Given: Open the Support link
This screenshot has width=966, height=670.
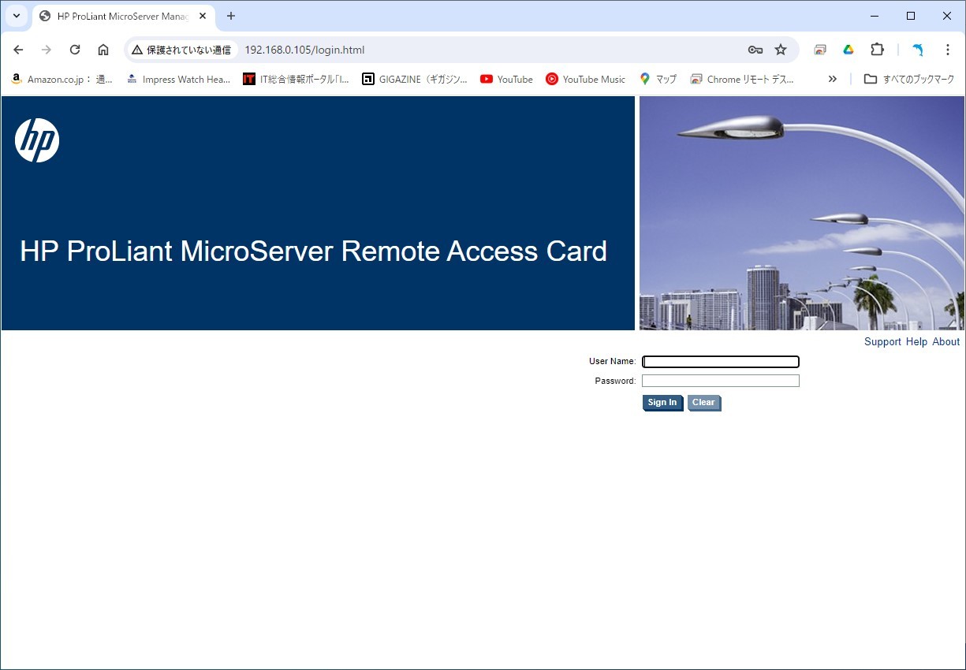Looking at the screenshot, I should [882, 342].
